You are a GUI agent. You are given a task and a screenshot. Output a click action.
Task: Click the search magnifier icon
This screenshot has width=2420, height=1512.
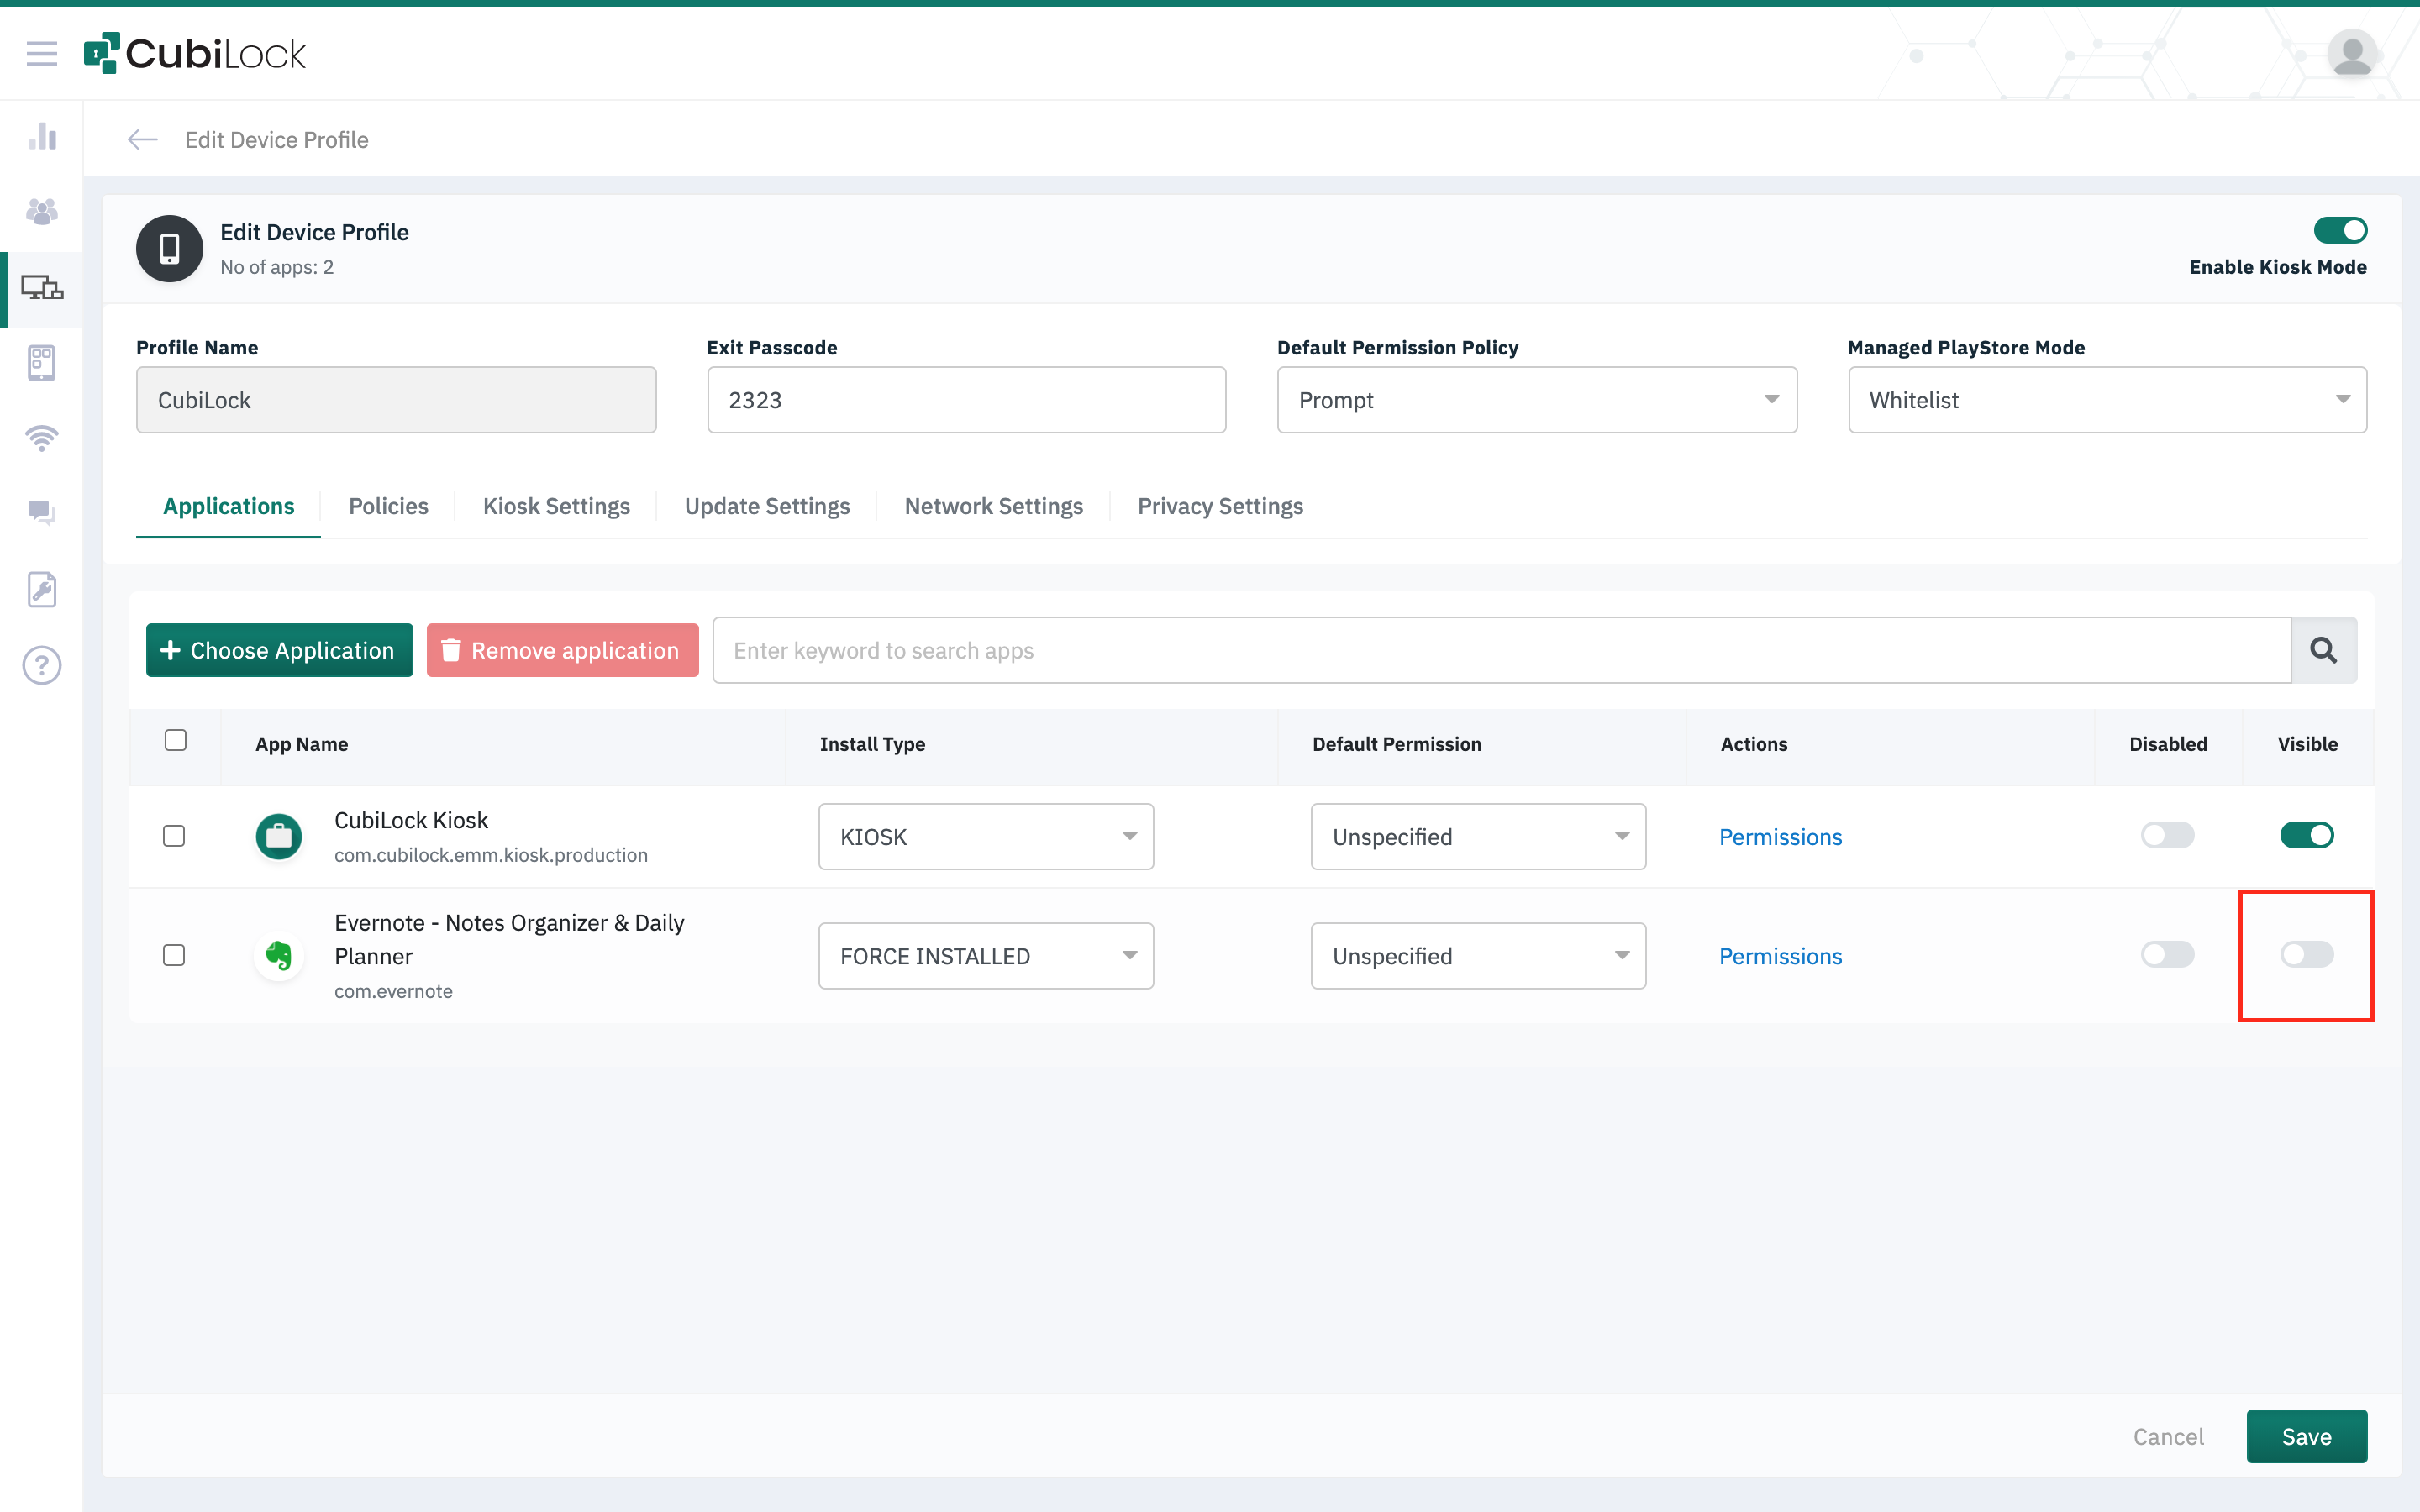2323,650
